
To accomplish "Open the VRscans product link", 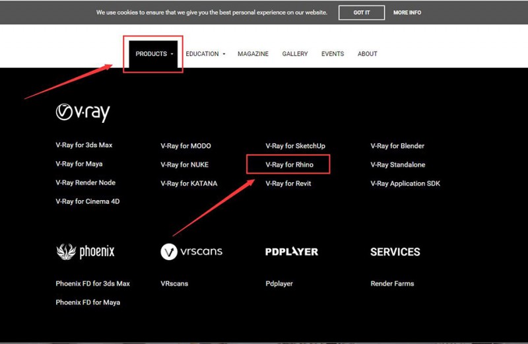I will coord(174,284).
